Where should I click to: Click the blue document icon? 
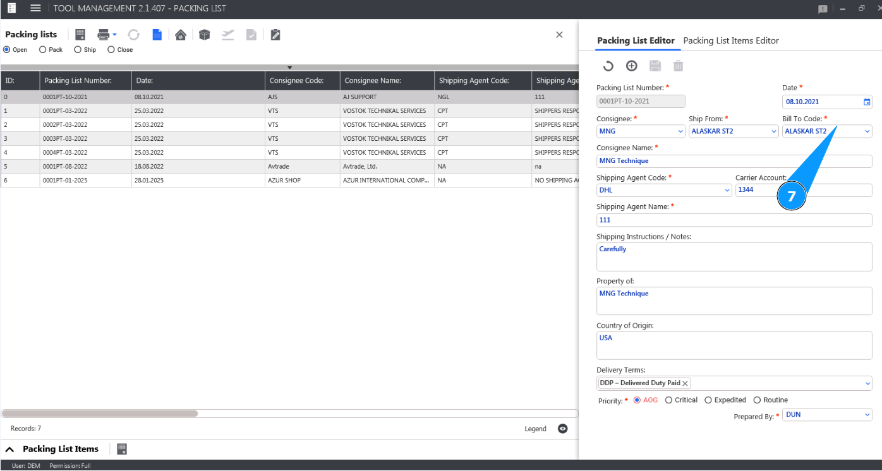point(157,35)
